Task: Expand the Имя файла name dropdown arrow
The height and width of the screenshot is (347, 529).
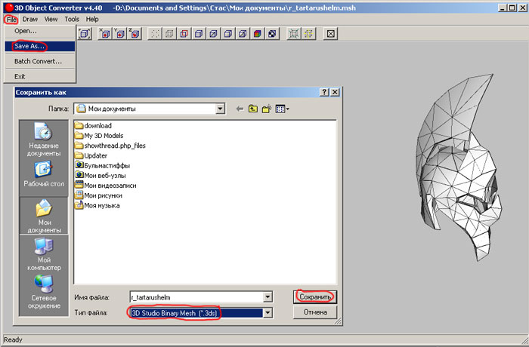Action: (x=266, y=297)
